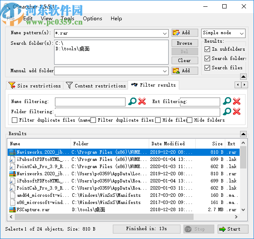Image resolution: width=254 pixels, height=239 pixels.
Task: Click the Browse button
Action: coord(185,43)
